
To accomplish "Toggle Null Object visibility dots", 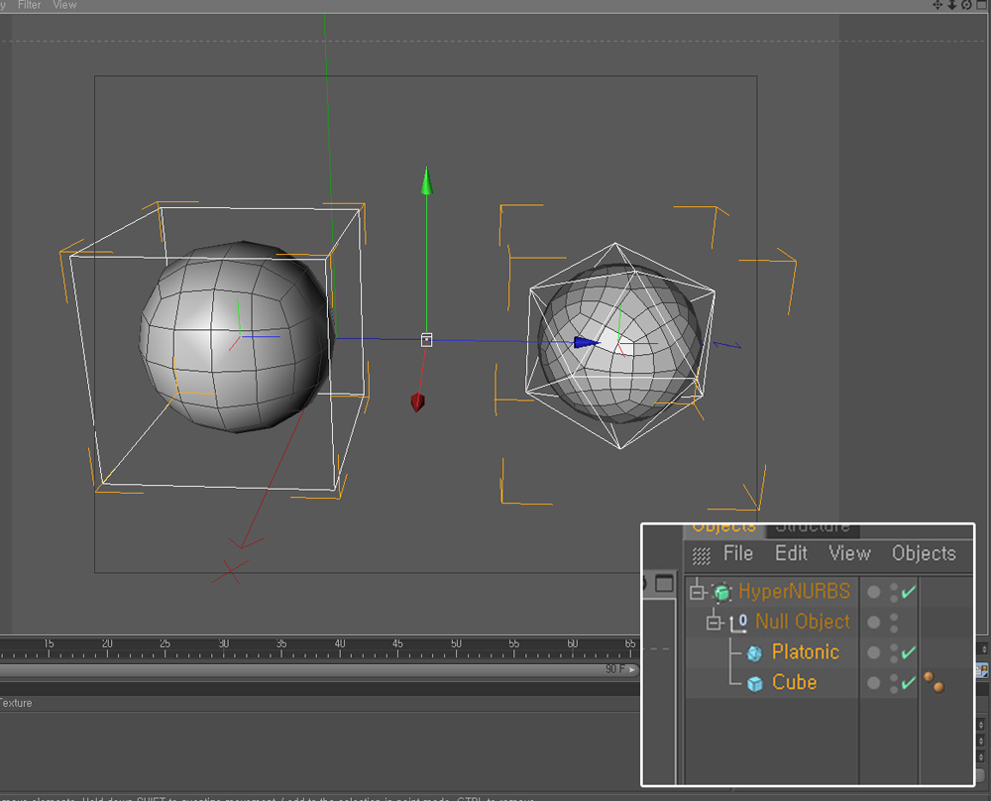I will tap(894, 623).
